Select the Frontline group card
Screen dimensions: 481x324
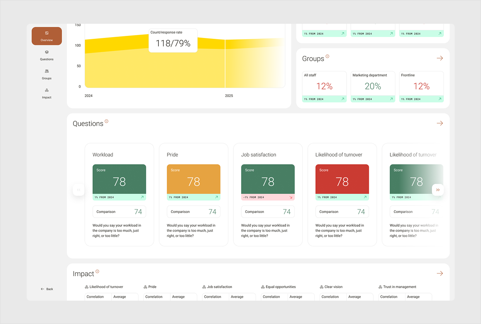tap(421, 86)
